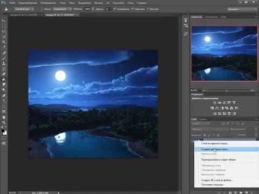
Task: Open layer fill dropdown arrow
Action: point(256,135)
